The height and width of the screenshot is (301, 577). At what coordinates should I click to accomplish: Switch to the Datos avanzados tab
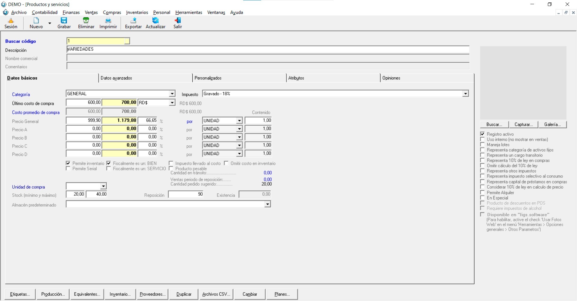[x=116, y=78]
